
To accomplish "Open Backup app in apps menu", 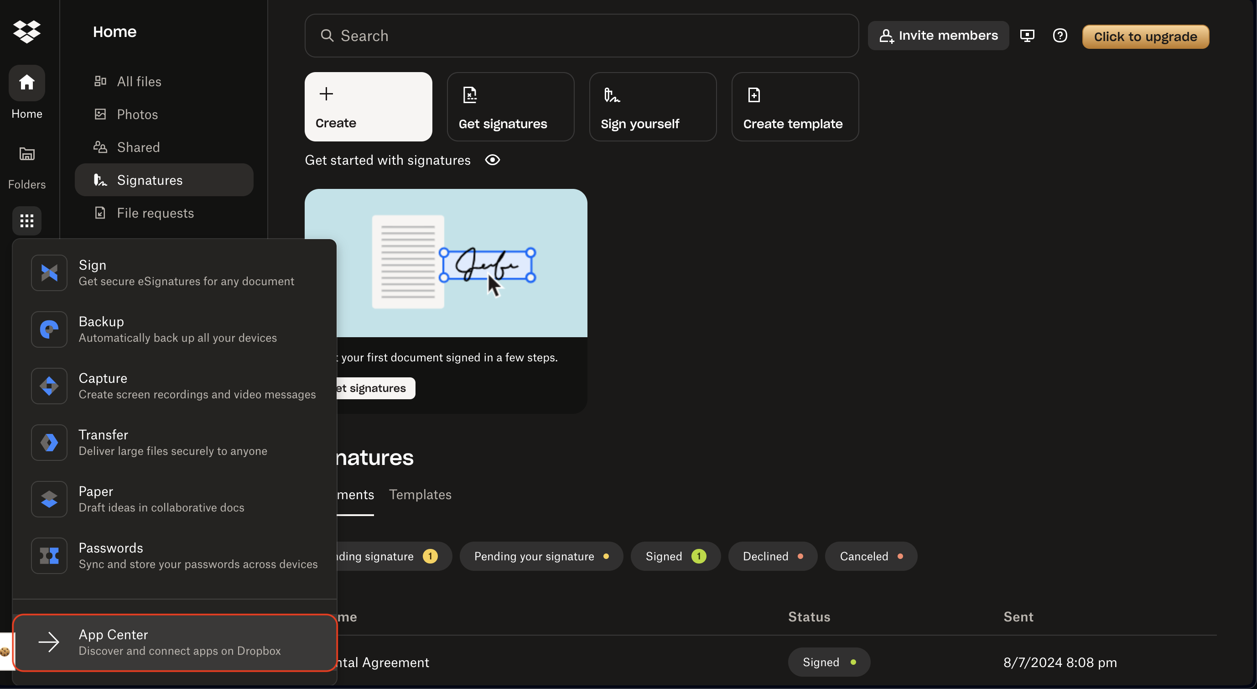I will [x=175, y=329].
